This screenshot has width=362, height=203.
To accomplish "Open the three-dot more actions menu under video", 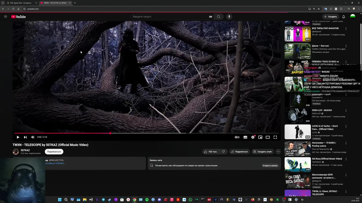I will coord(278,152).
